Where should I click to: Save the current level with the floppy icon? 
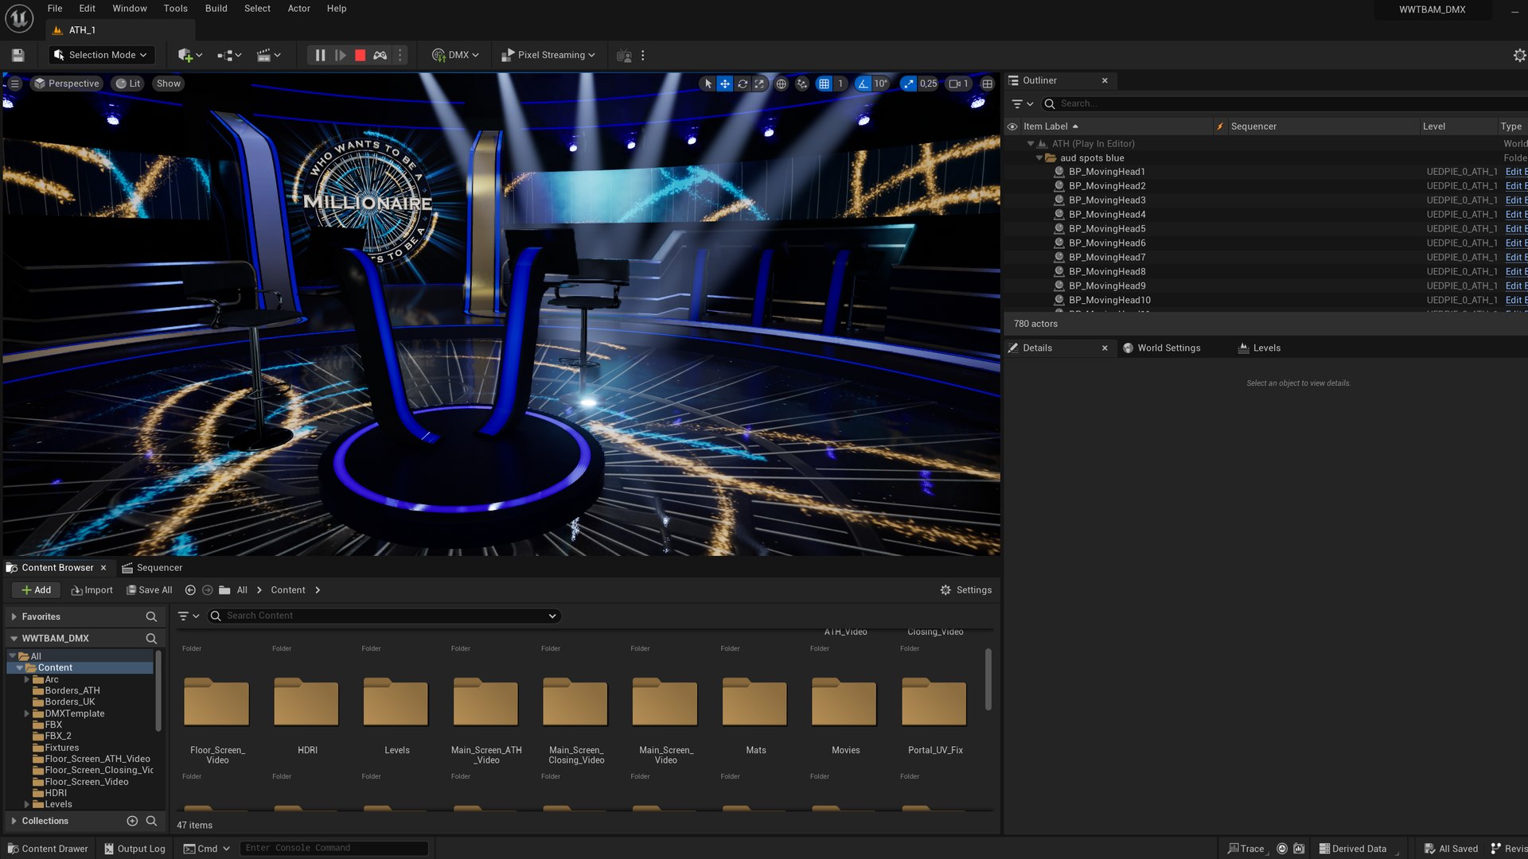[x=18, y=55]
